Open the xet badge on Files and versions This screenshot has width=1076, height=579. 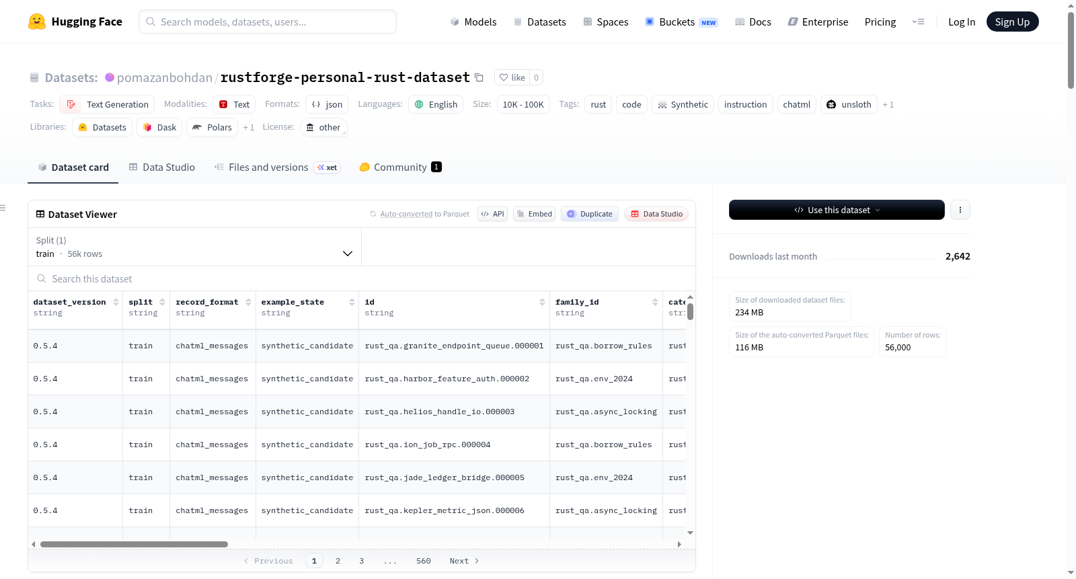click(x=328, y=167)
